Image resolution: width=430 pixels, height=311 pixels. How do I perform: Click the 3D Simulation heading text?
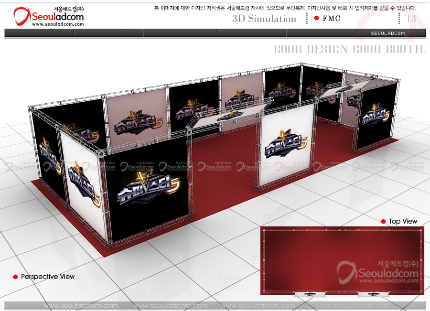[264, 19]
